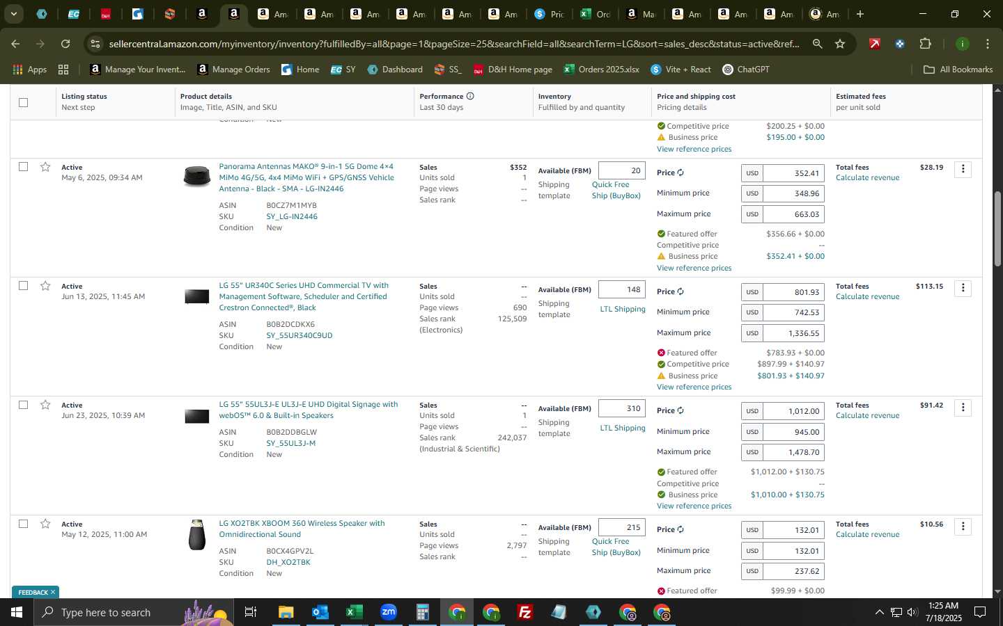Click the Windows search box
Screen dimensions: 1003x626
point(133,612)
